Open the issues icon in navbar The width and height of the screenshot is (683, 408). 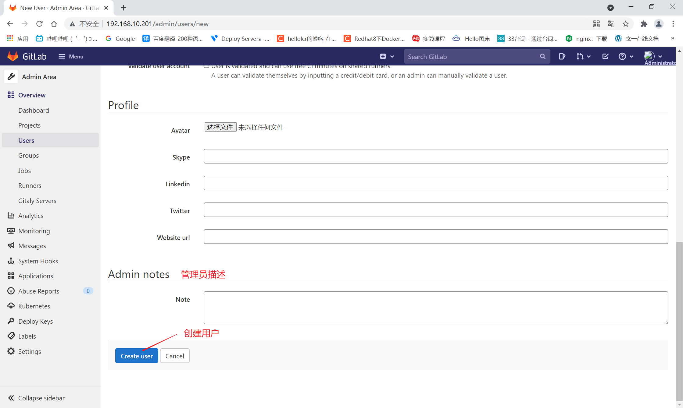tap(562, 56)
